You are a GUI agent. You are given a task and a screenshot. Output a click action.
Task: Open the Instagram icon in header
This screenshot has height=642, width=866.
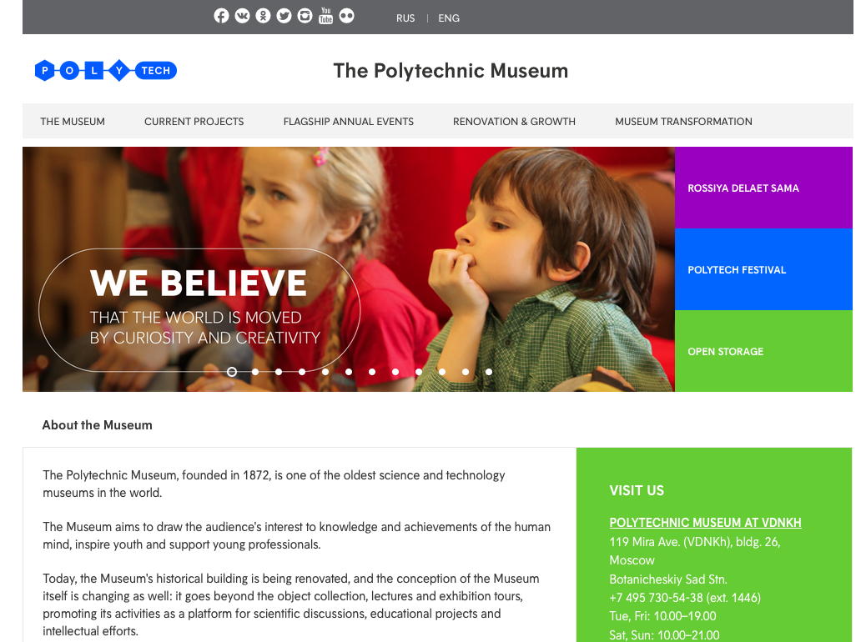click(305, 16)
